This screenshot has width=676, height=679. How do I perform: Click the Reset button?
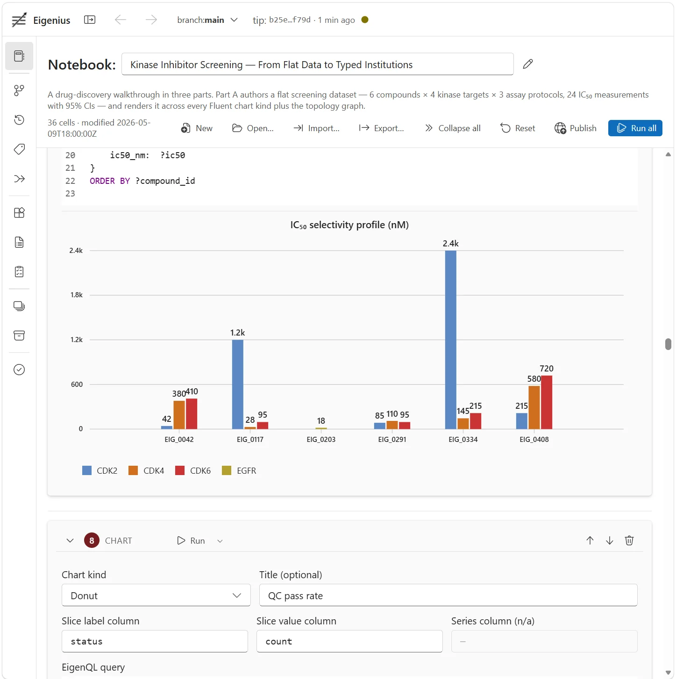518,128
